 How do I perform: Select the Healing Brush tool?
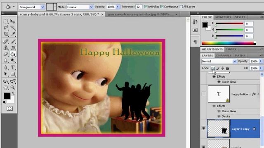click(6, 41)
